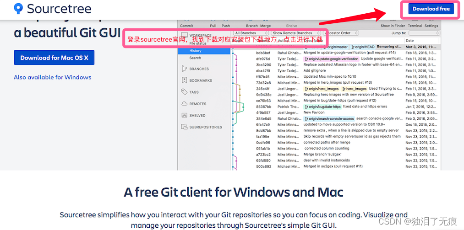Screen dimensions: 464x230
Task: Click 'Mar 3, 2016' date cell
Action: point(421,47)
